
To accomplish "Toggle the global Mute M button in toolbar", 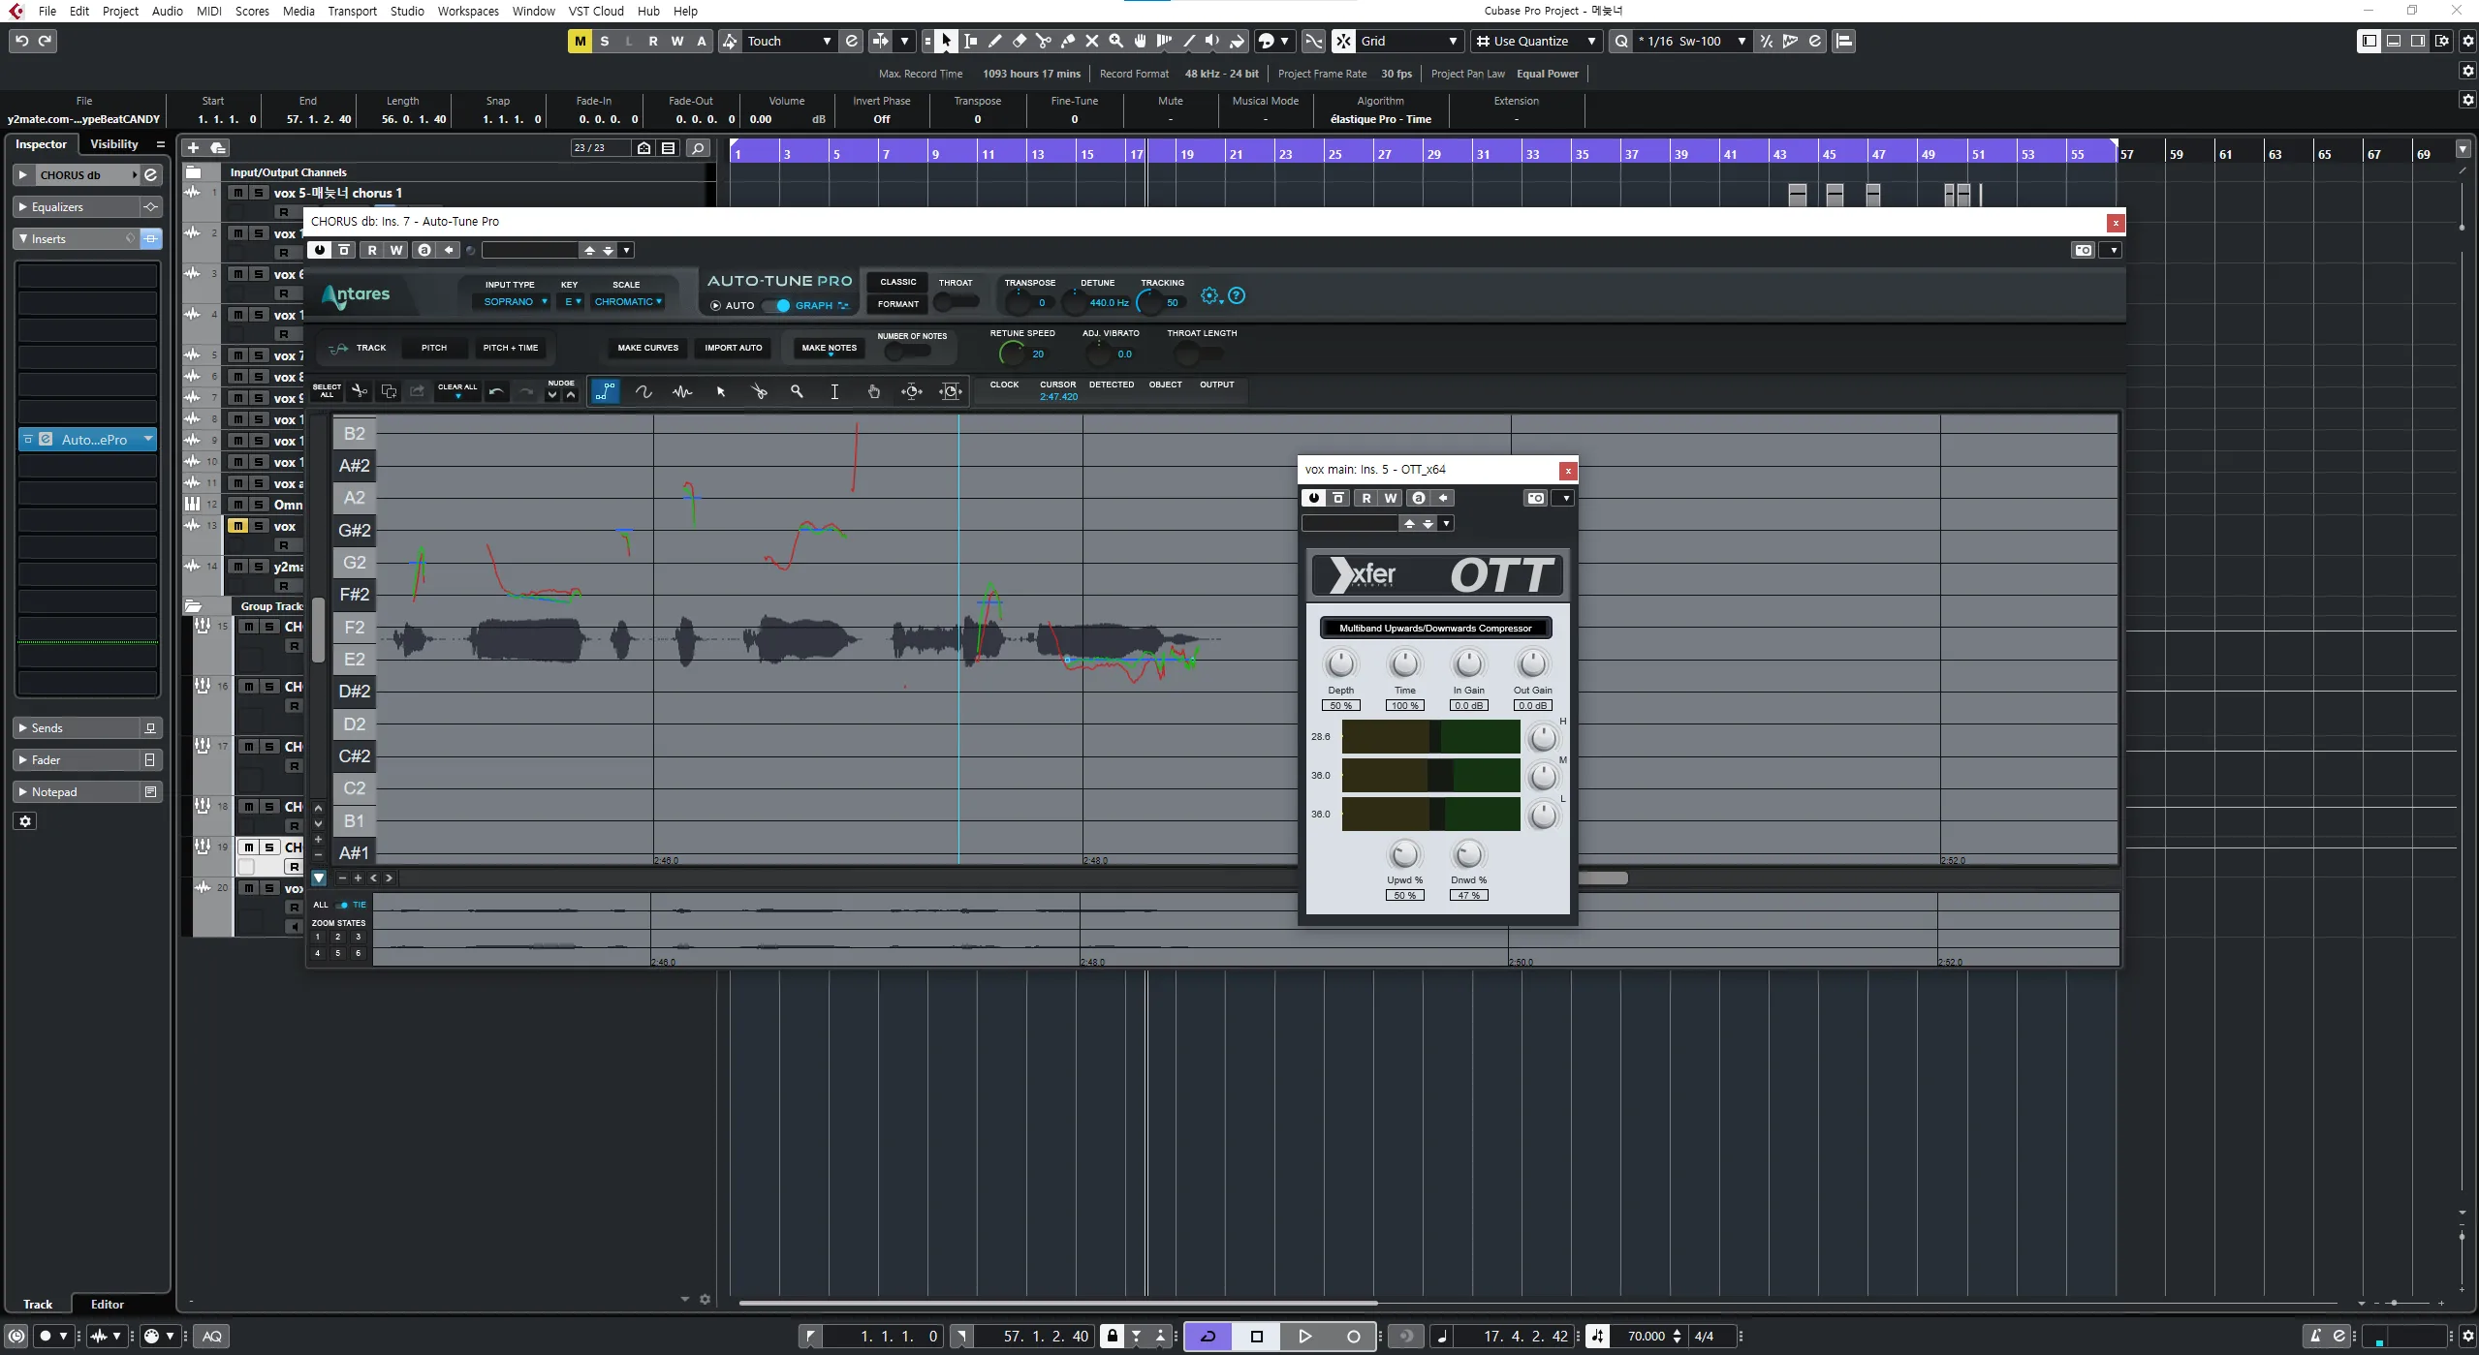I will coord(580,41).
